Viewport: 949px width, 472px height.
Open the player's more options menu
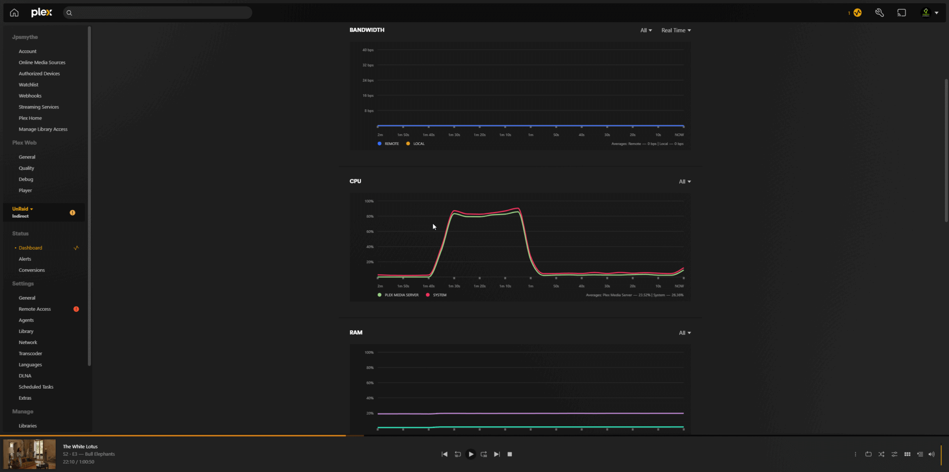[x=855, y=454]
